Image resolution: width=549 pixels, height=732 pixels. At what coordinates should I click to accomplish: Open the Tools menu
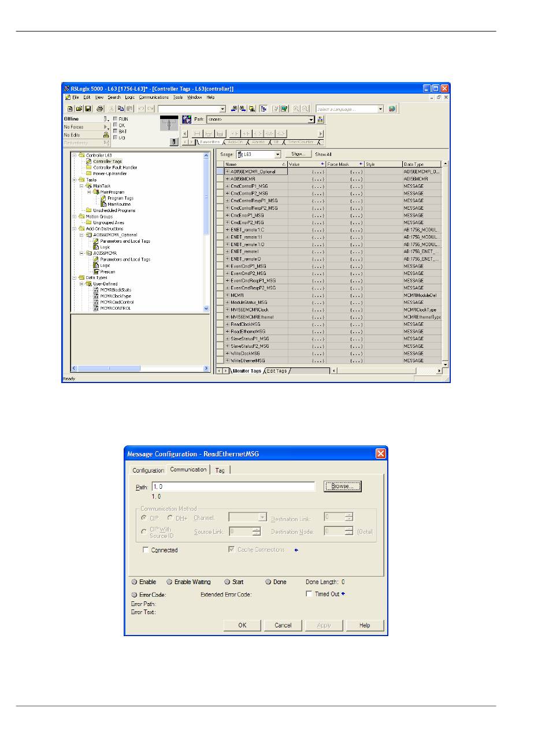[178, 98]
